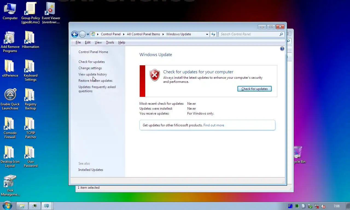
Task: Open the Tools menu
Action: (110, 42)
